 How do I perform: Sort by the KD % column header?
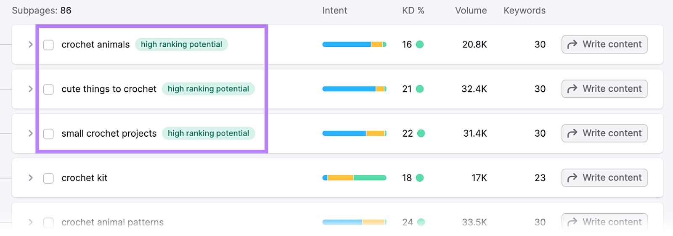[413, 11]
